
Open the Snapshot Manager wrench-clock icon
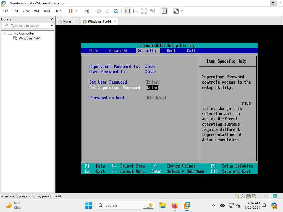coord(116,11)
